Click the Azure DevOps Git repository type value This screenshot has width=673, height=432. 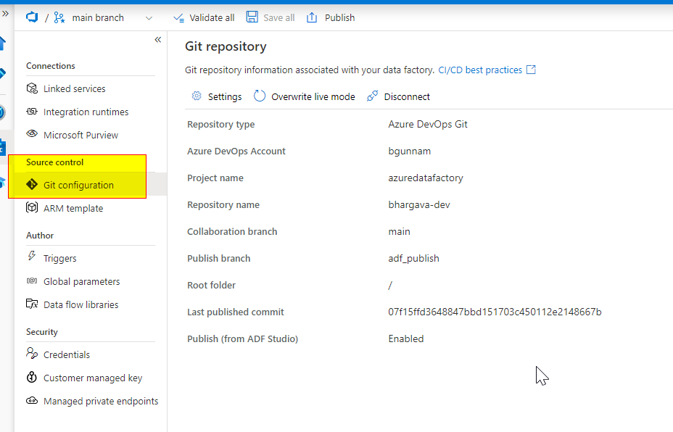click(427, 125)
